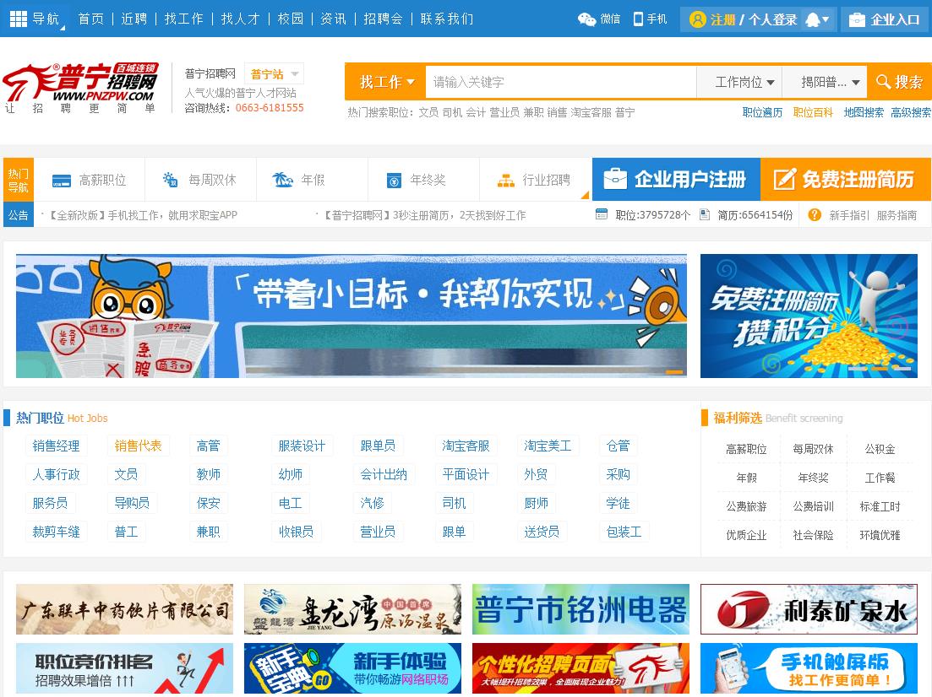The image size is (932, 697).
Task: Click the 手机 phone icon
Action: (638, 19)
